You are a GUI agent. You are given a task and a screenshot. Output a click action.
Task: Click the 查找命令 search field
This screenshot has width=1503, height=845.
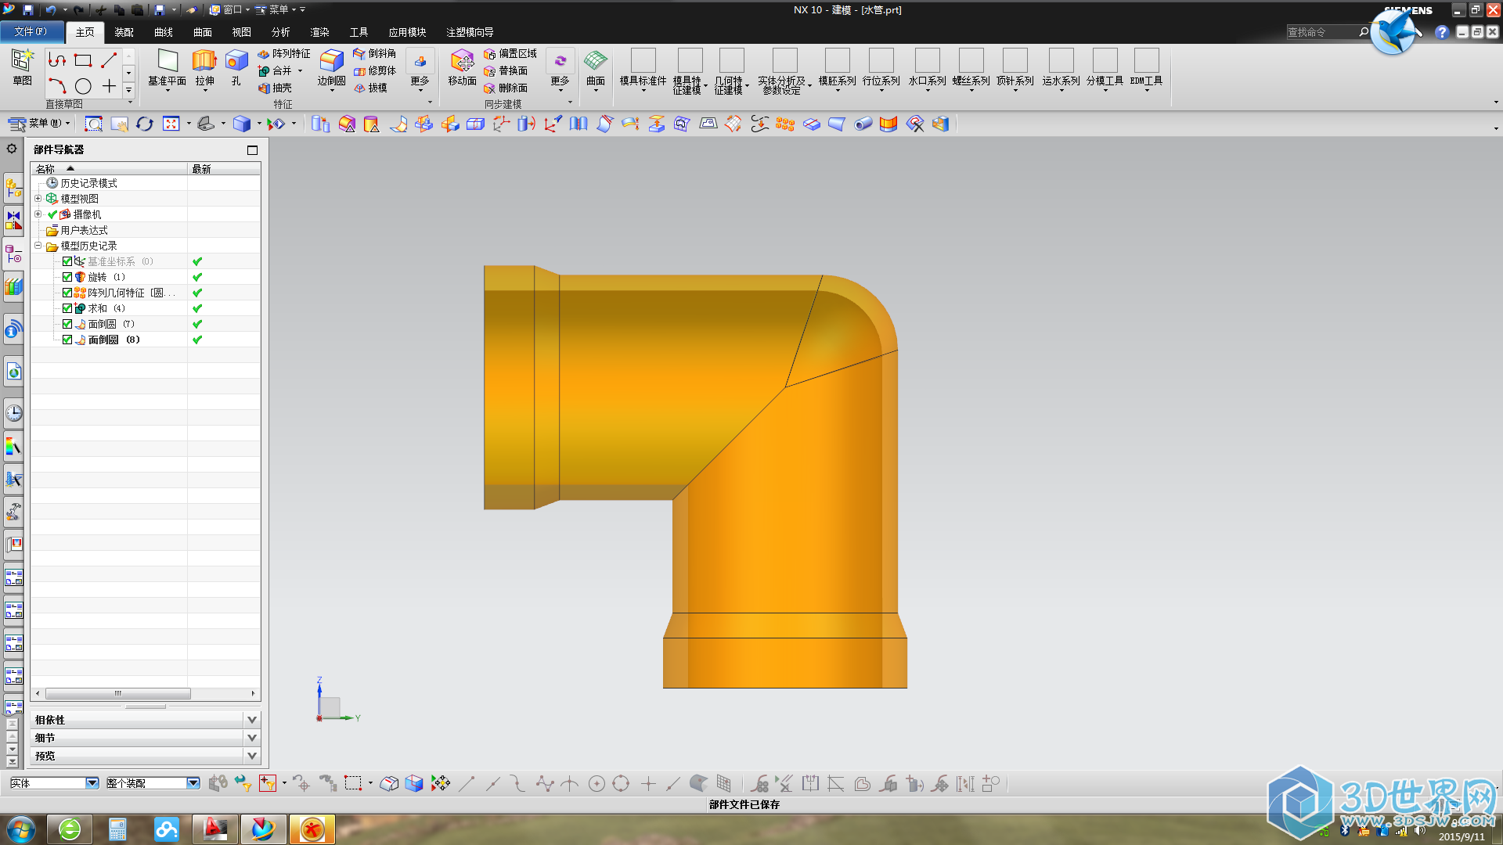point(1321,31)
